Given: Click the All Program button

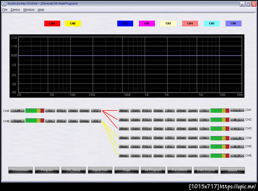Looking at the screenshot, I should coord(153,170).
